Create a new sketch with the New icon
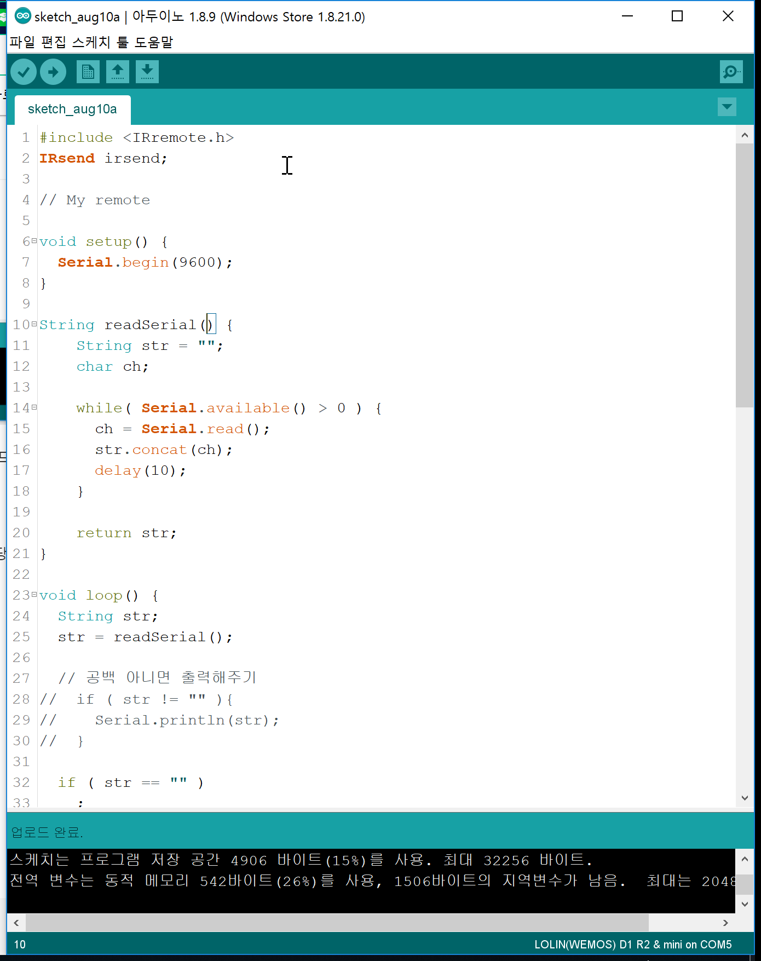761x961 pixels. coord(88,72)
